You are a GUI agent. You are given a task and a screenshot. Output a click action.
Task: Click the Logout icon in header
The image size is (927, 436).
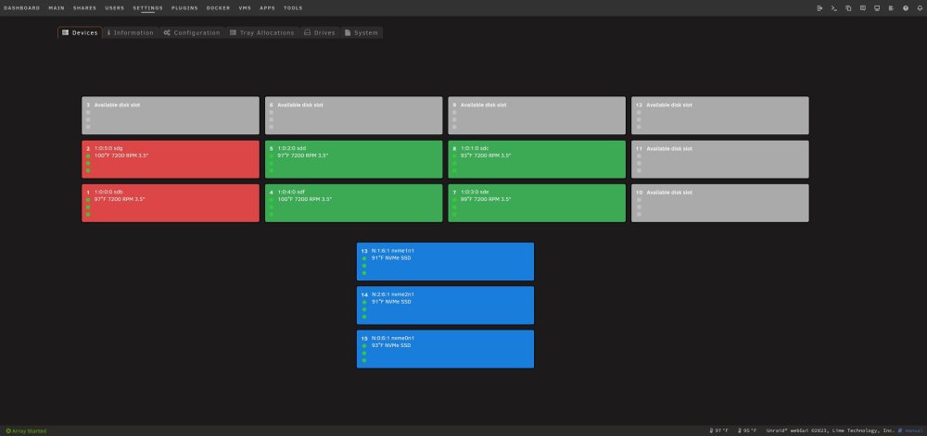pyautogui.click(x=819, y=8)
